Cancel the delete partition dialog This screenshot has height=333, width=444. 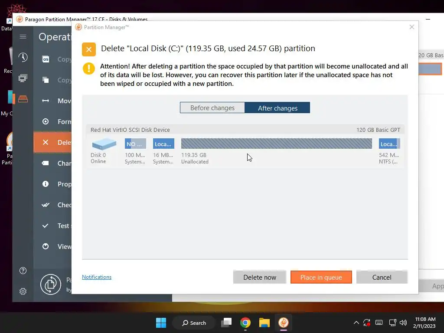pos(382,277)
